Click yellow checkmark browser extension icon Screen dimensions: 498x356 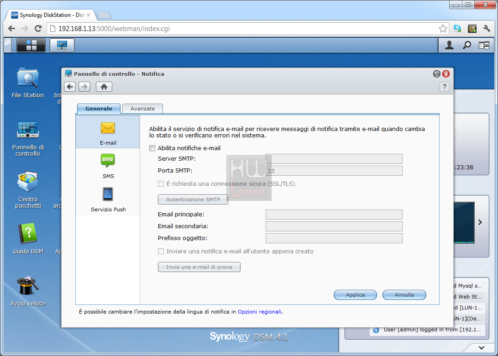tap(472, 29)
